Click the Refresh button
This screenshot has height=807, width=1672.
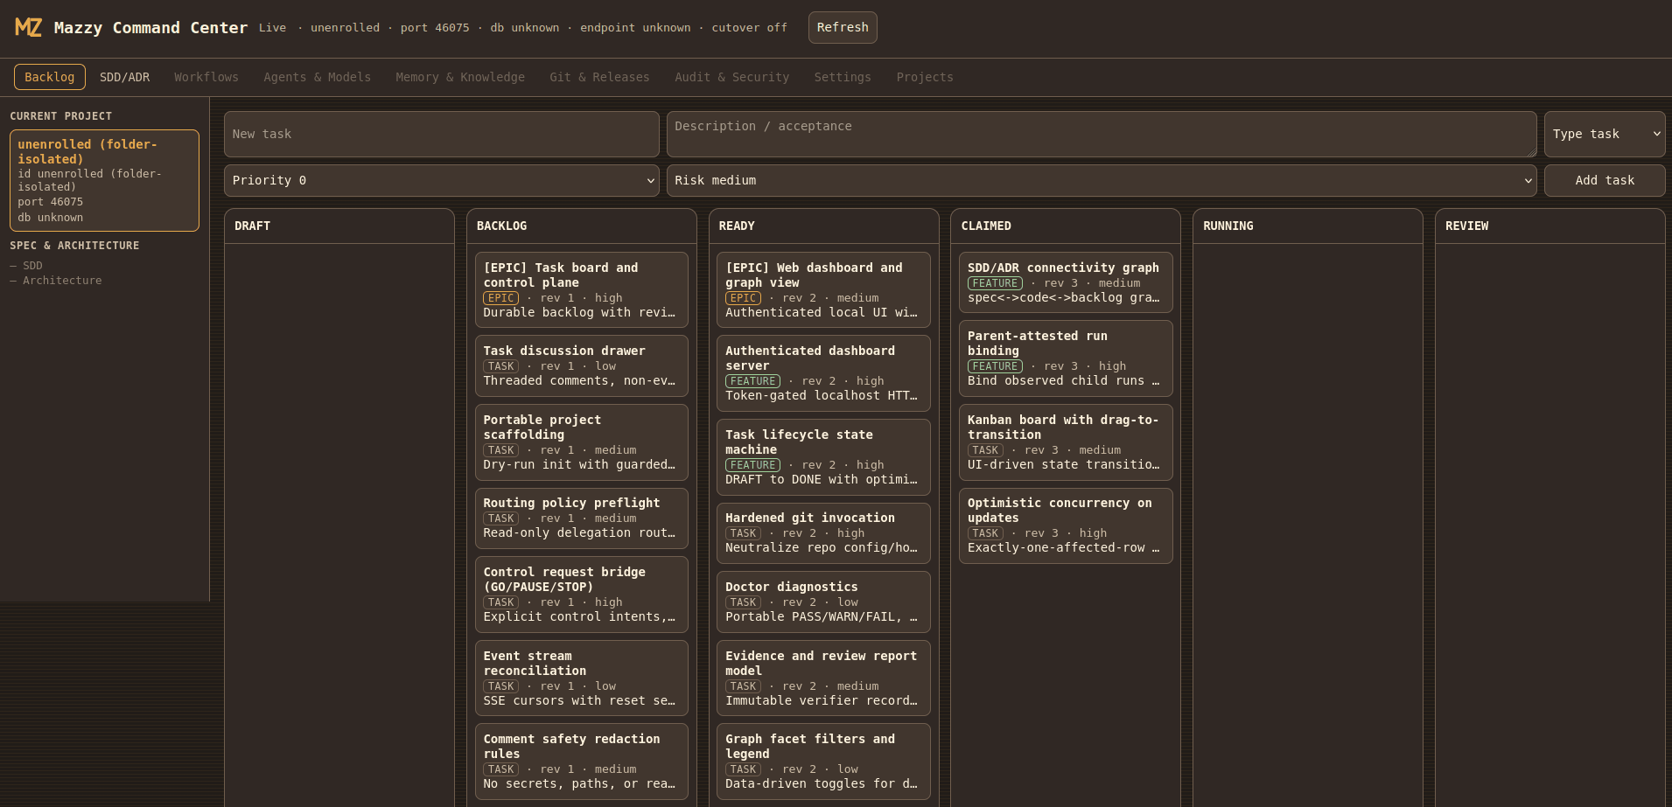coord(843,27)
